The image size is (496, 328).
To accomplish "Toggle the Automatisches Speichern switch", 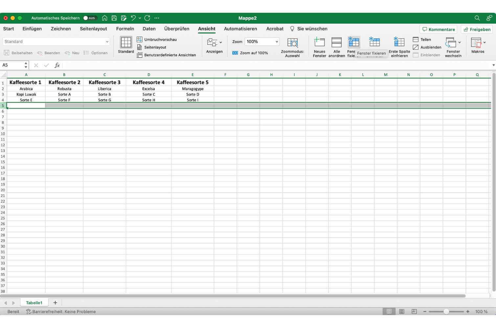I will click(x=89, y=18).
